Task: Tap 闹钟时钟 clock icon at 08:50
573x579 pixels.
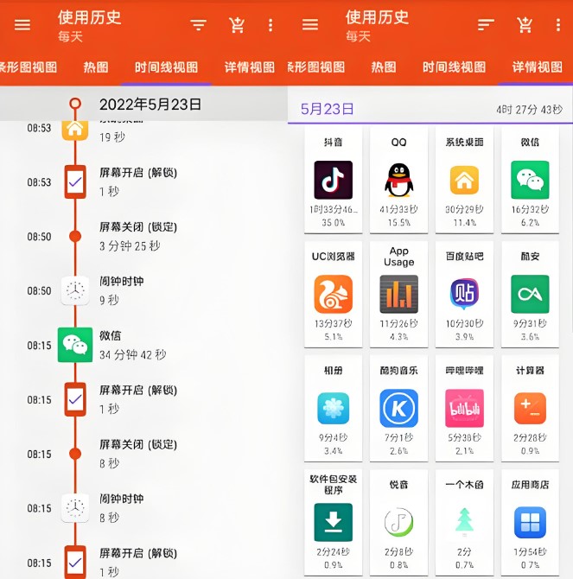Action: coord(75,290)
